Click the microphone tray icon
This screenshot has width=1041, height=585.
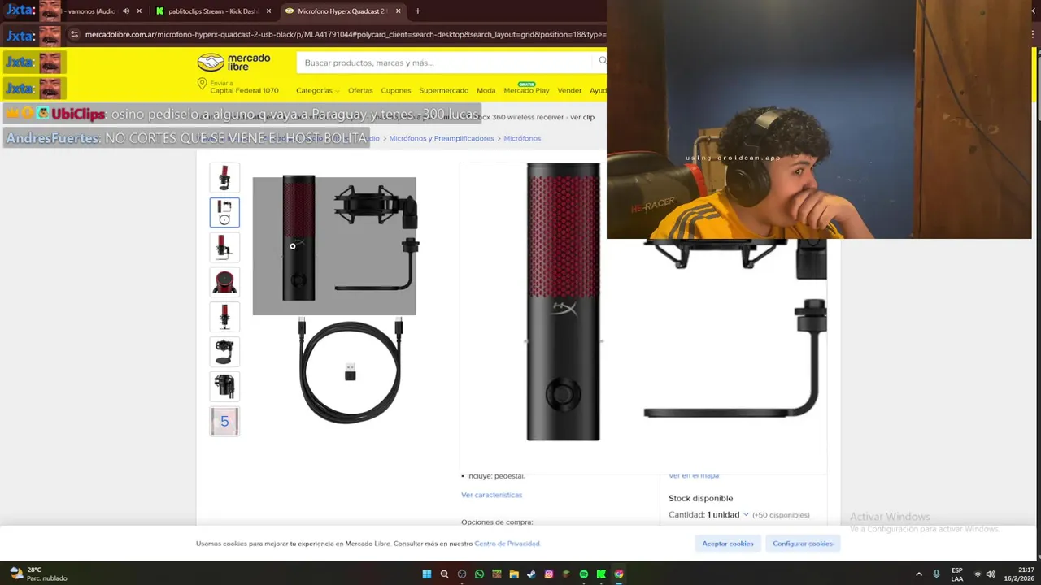(937, 574)
